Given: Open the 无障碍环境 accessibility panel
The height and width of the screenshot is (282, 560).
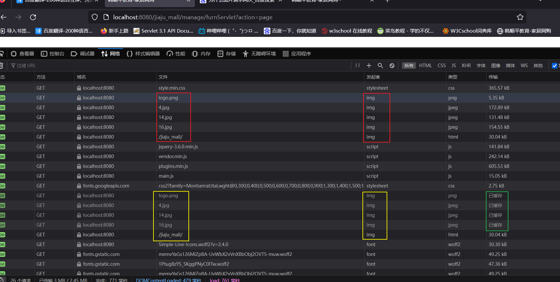Looking at the screenshot, I should click(259, 54).
